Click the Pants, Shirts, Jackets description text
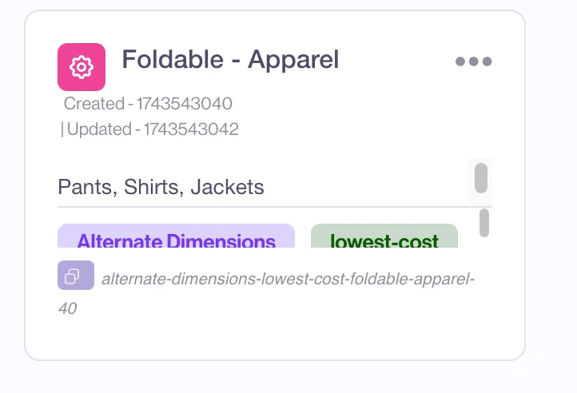 [x=161, y=187]
